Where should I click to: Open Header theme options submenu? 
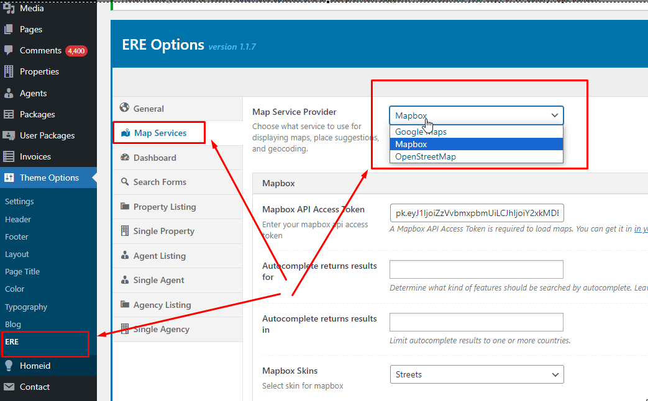pyautogui.click(x=18, y=219)
